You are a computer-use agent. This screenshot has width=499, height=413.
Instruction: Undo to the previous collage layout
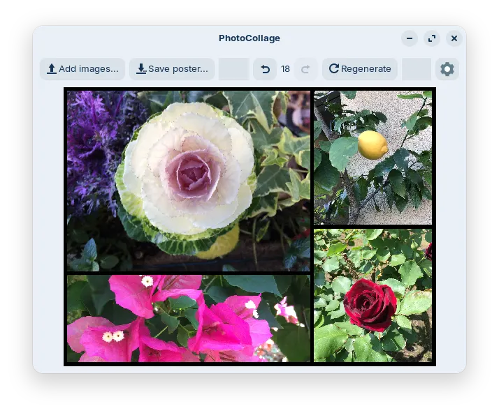(265, 69)
